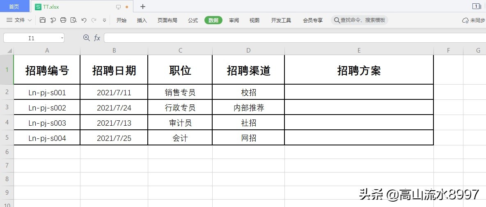Image resolution: width=486 pixels, height=207 pixels.
Task: Click the select-all corner triangle of the sheet
Action: 9,51
